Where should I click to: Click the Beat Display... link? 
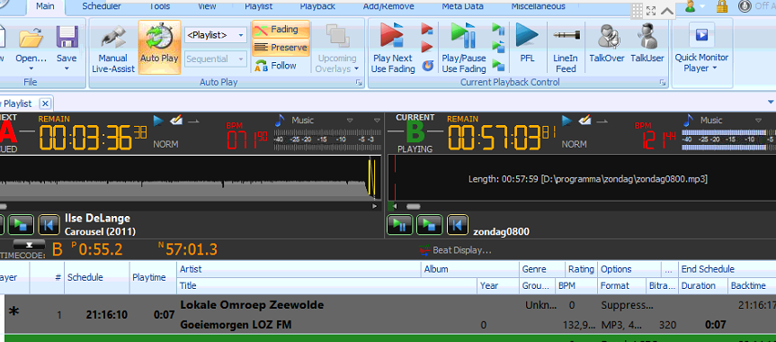(456, 250)
